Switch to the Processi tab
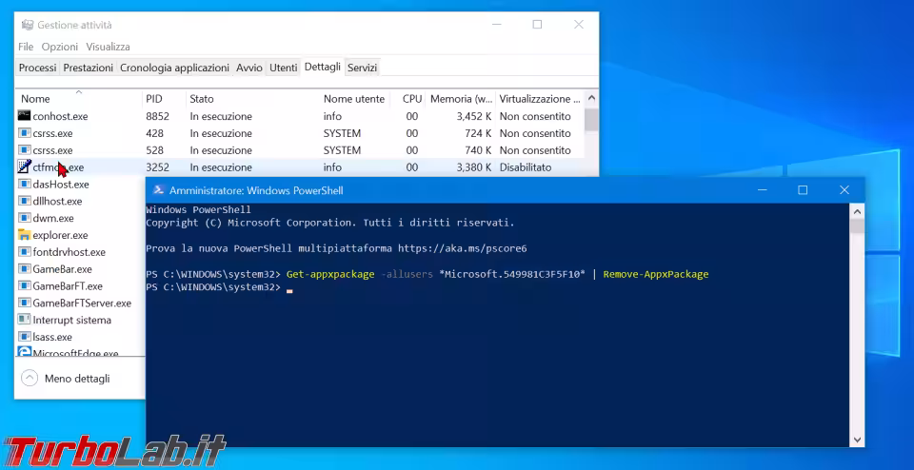This screenshot has height=470, width=914. click(x=37, y=68)
